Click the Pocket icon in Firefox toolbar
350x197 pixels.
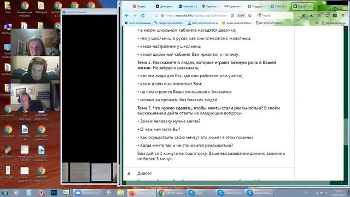(304, 15)
